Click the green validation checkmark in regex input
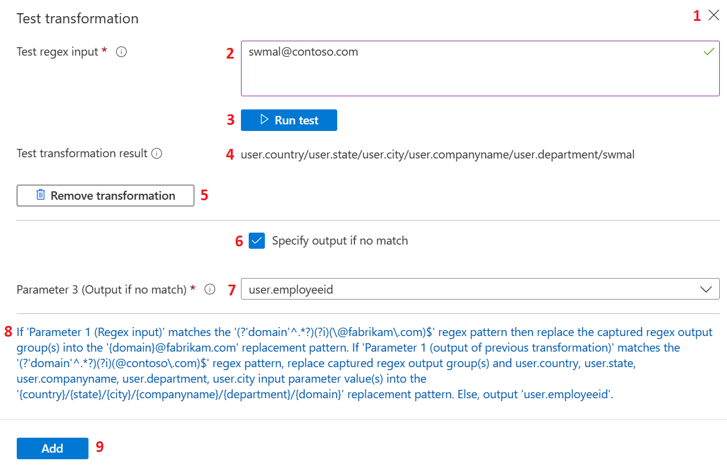The image size is (727, 467). coord(709,52)
